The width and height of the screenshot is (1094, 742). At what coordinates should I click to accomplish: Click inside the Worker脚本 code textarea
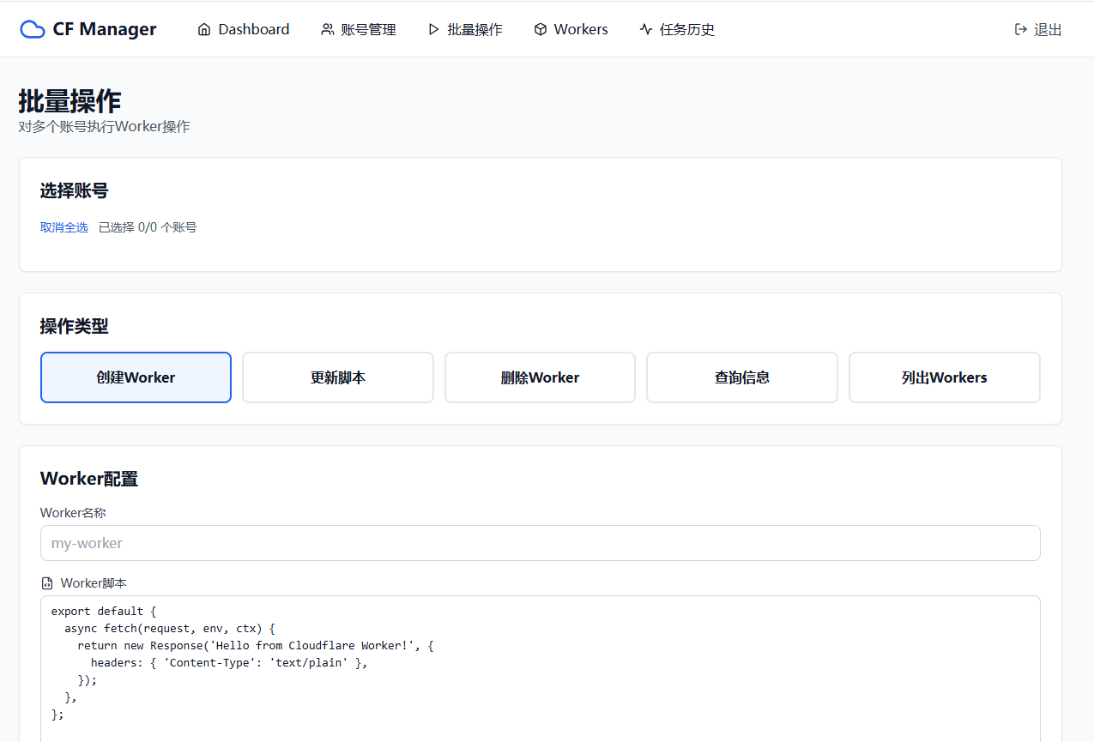[x=541, y=669]
